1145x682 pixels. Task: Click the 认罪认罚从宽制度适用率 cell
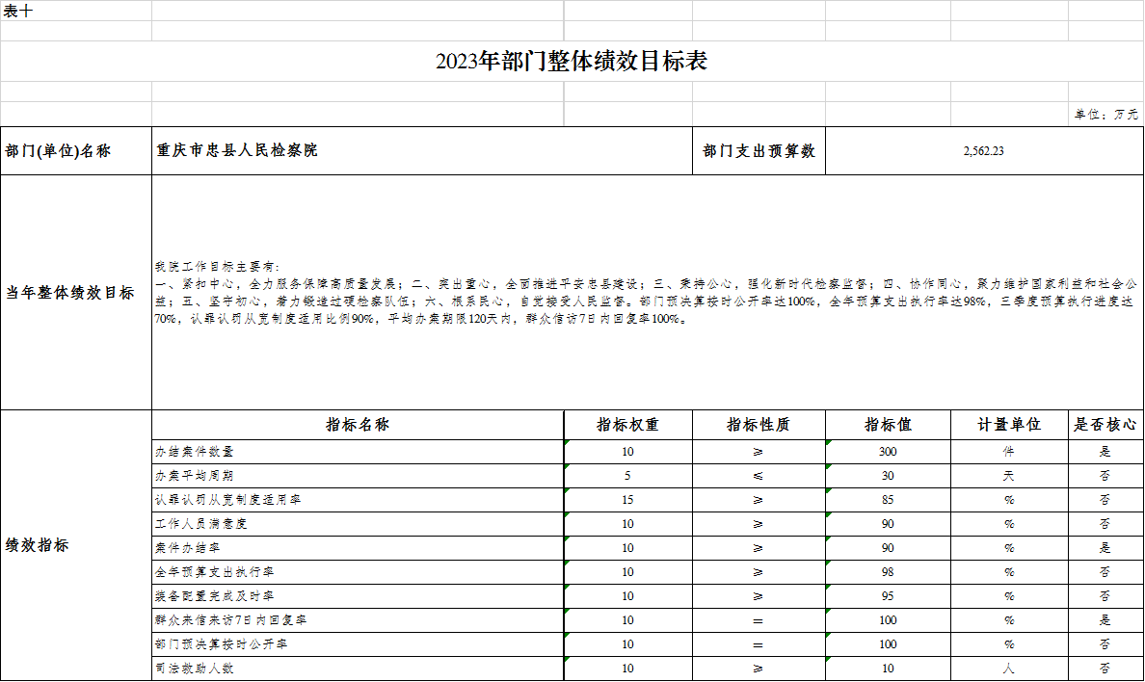[x=221, y=500]
